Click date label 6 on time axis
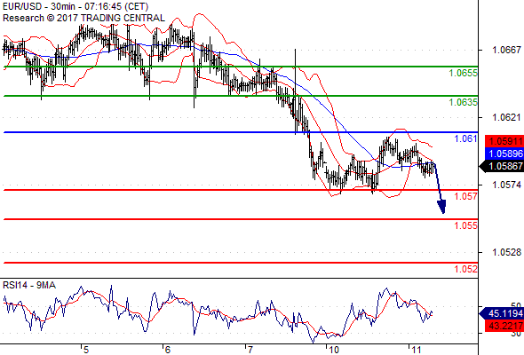The height and width of the screenshot is (355, 524). 168,350
